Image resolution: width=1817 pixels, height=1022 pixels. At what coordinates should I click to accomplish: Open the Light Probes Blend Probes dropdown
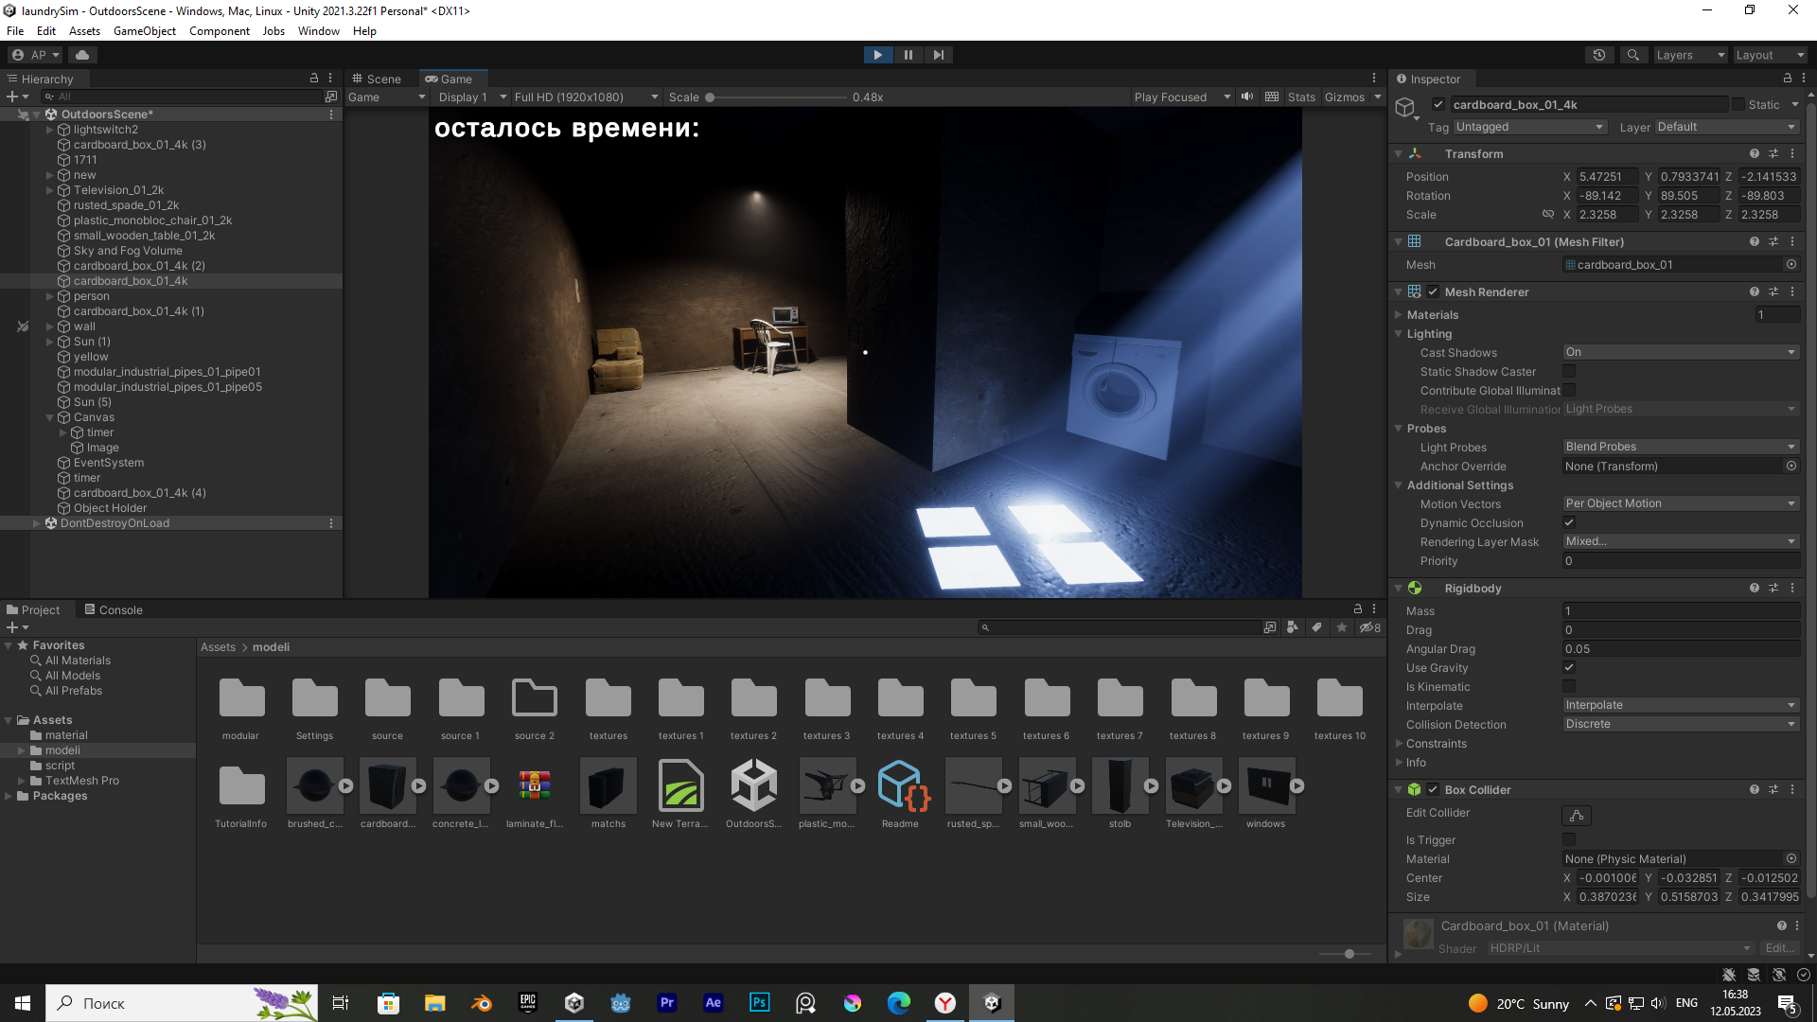tap(1681, 447)
